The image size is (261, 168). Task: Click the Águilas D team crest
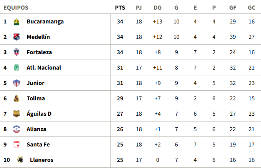coord(17,114)
